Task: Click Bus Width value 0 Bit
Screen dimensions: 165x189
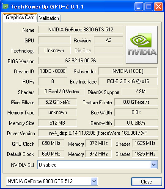Action: click(x=136, y=112)
